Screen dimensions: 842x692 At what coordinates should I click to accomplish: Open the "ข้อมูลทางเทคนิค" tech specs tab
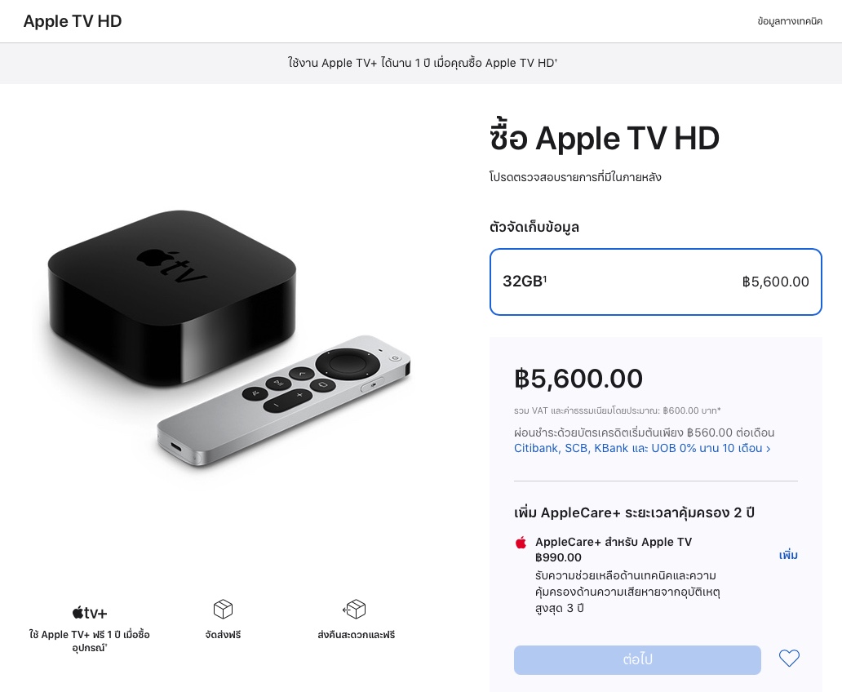coord(789,21)
